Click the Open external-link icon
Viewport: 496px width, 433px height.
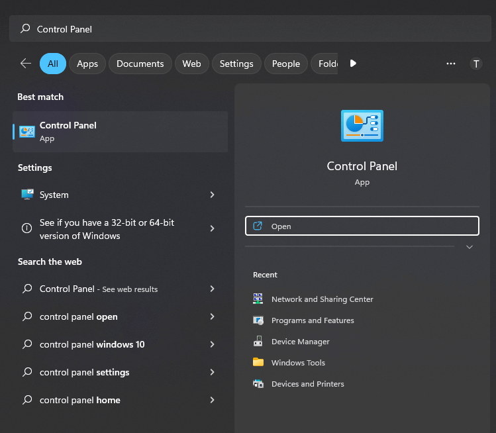click(x=258, y=226)
